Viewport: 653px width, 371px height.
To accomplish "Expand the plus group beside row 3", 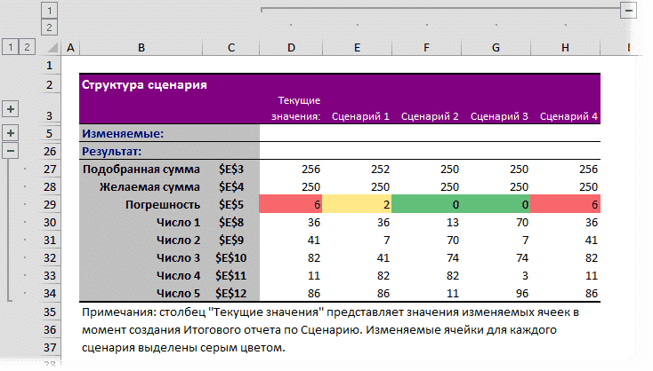I will (x=11, y=109).
